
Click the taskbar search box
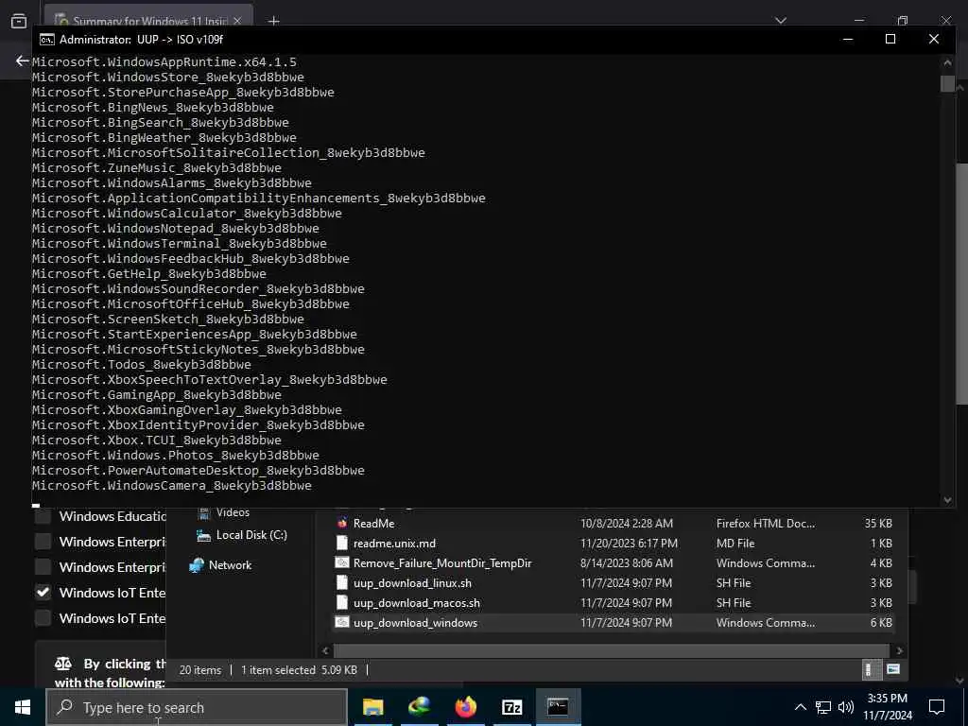197,707
